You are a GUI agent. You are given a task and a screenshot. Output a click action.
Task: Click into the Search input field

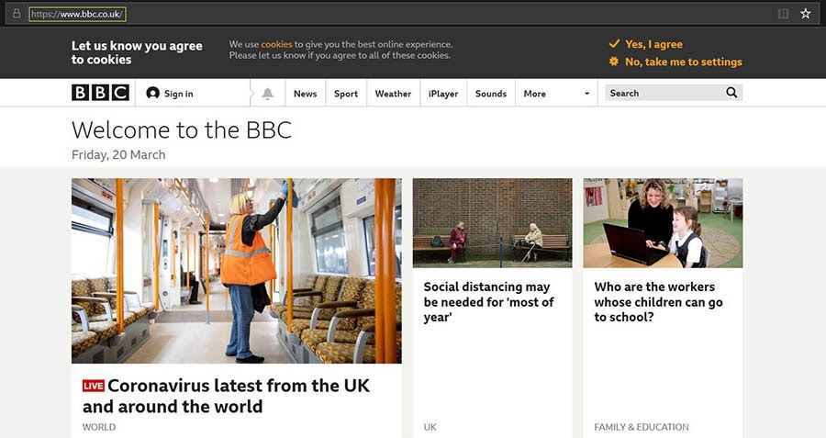(665, 93)
